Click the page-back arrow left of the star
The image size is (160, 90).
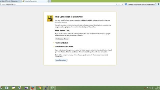point(117,4)
